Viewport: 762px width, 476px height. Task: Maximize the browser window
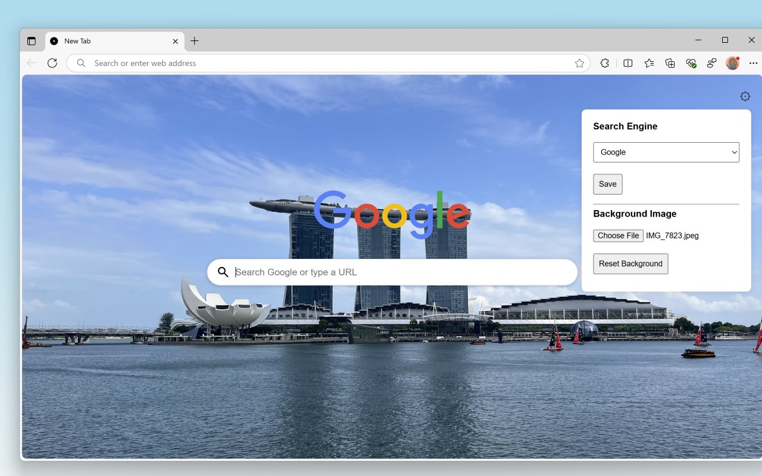tap(725, 40)
